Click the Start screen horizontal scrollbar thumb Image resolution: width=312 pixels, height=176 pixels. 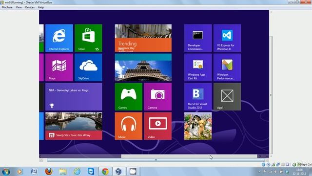point(189,156)
